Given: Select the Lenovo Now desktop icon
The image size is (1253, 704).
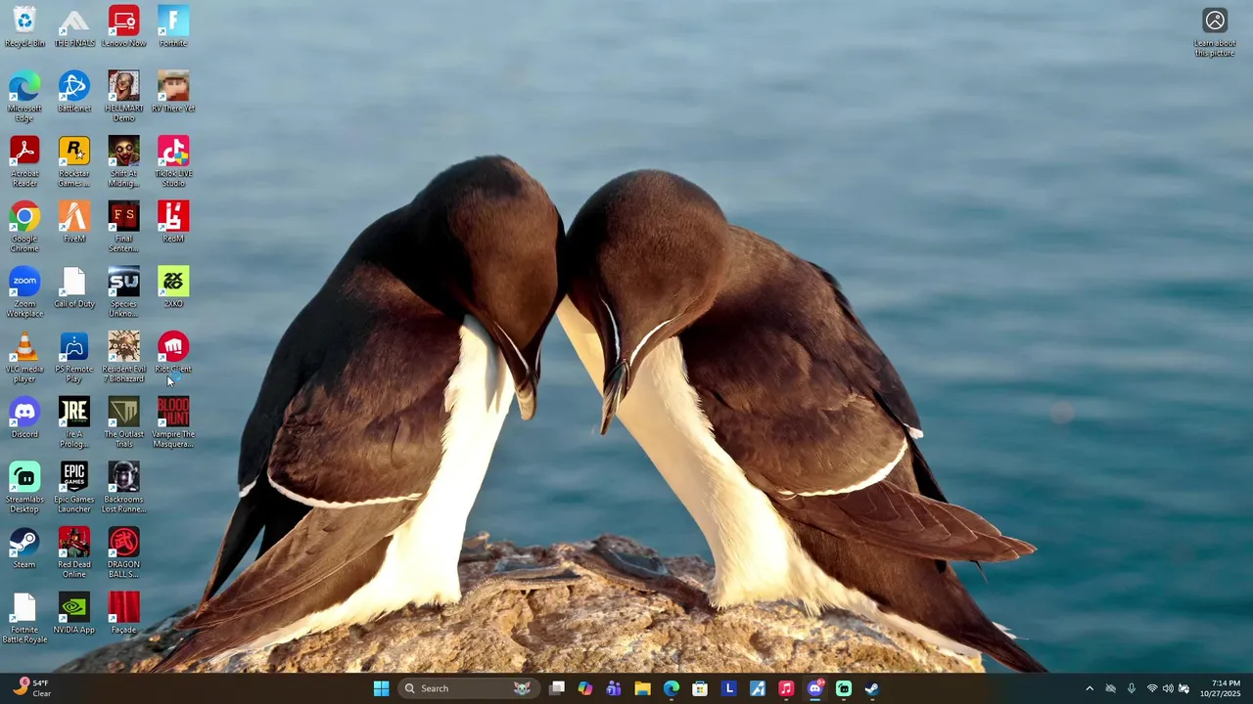Looking at the screenshot, I should coord(123,26).
